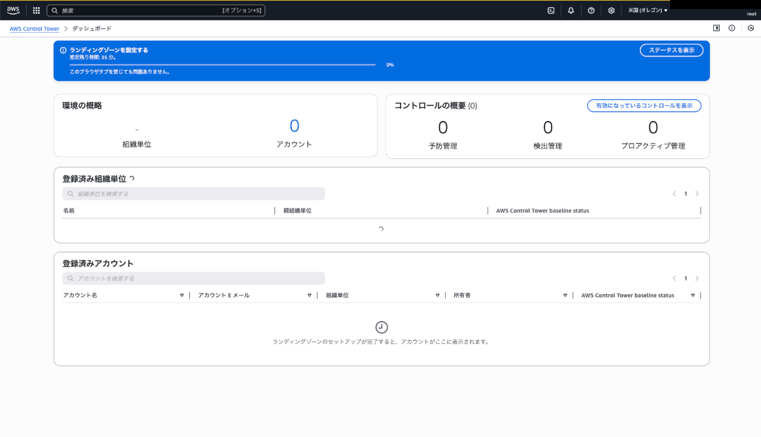Open the settings gear icon
The height and width of the screenshot is (437, 761).
[x=611, y=10]
